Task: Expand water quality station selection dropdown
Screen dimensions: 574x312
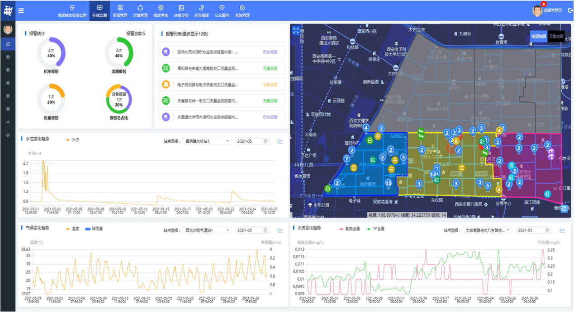Action: click(x=487, y=230)
